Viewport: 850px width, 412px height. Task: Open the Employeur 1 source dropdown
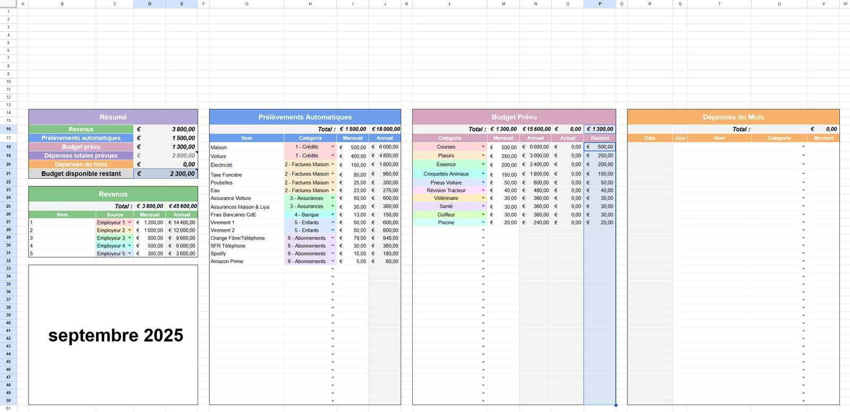point(130,223)
